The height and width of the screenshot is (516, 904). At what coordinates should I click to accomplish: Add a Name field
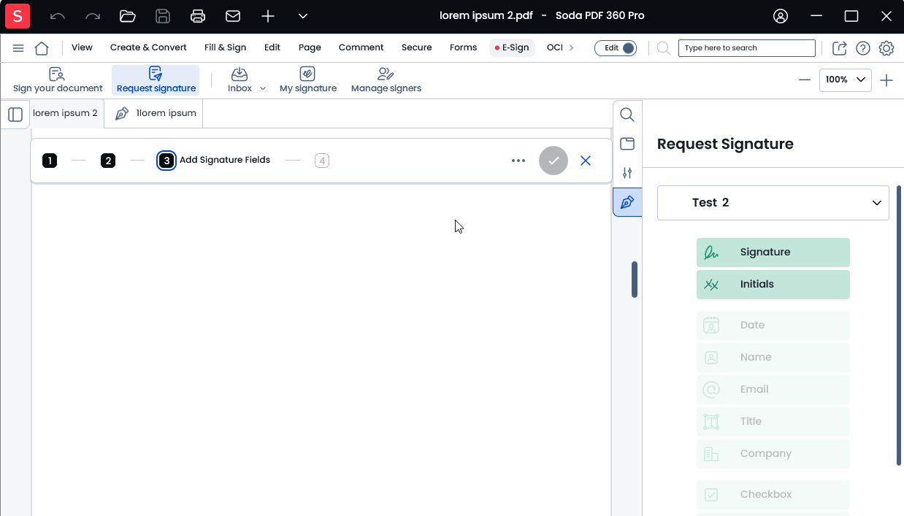tap(773, 358)
